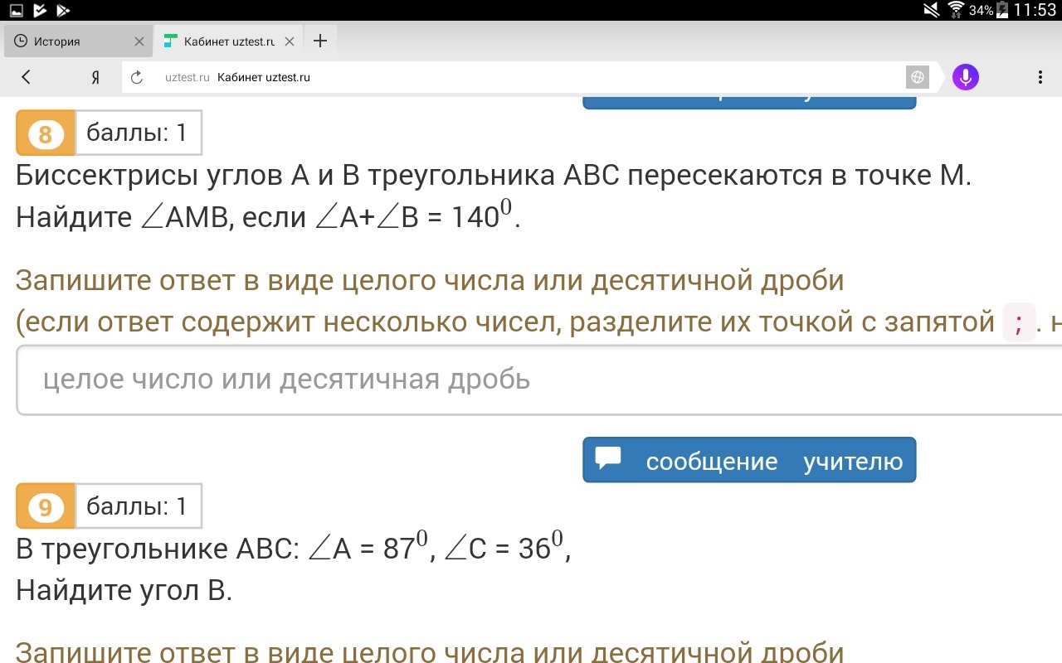Activate the purple microphone voice search
The height and width of the screenshot is (663, 1062).
tap(965, 77)
